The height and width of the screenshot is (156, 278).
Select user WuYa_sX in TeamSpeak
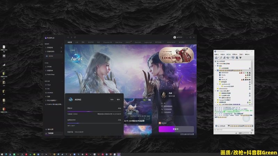click(x=224, y=80)
